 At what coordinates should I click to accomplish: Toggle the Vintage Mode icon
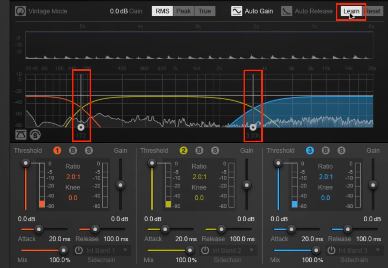(20, 11)
